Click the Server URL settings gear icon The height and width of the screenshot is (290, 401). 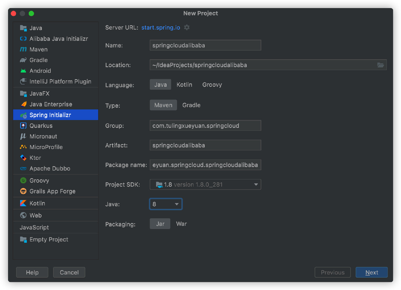[x=187, y=27]
